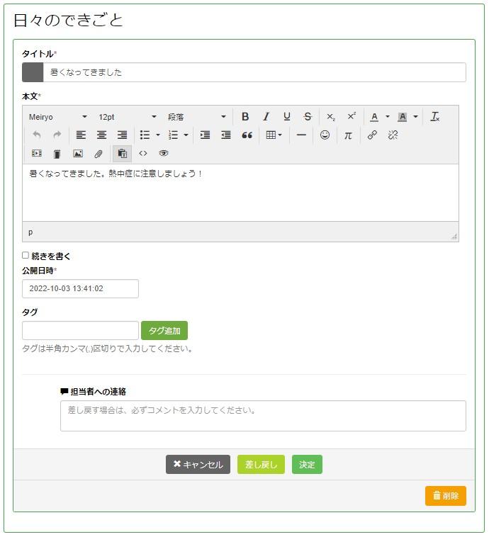Image resolution: width=489 pixels, height=537 pixels.
Task: Expand the 12pt font size dropdown
Action: (127, 117)
